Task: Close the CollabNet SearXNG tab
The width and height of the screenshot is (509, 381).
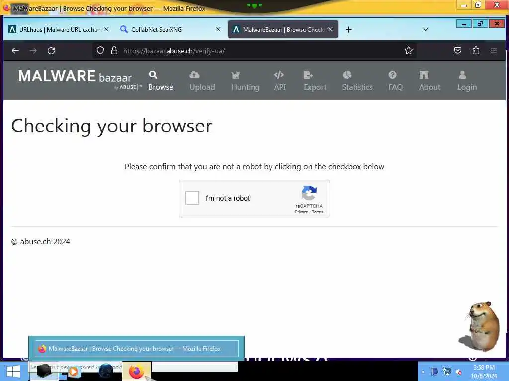Action: pos(218,29)
